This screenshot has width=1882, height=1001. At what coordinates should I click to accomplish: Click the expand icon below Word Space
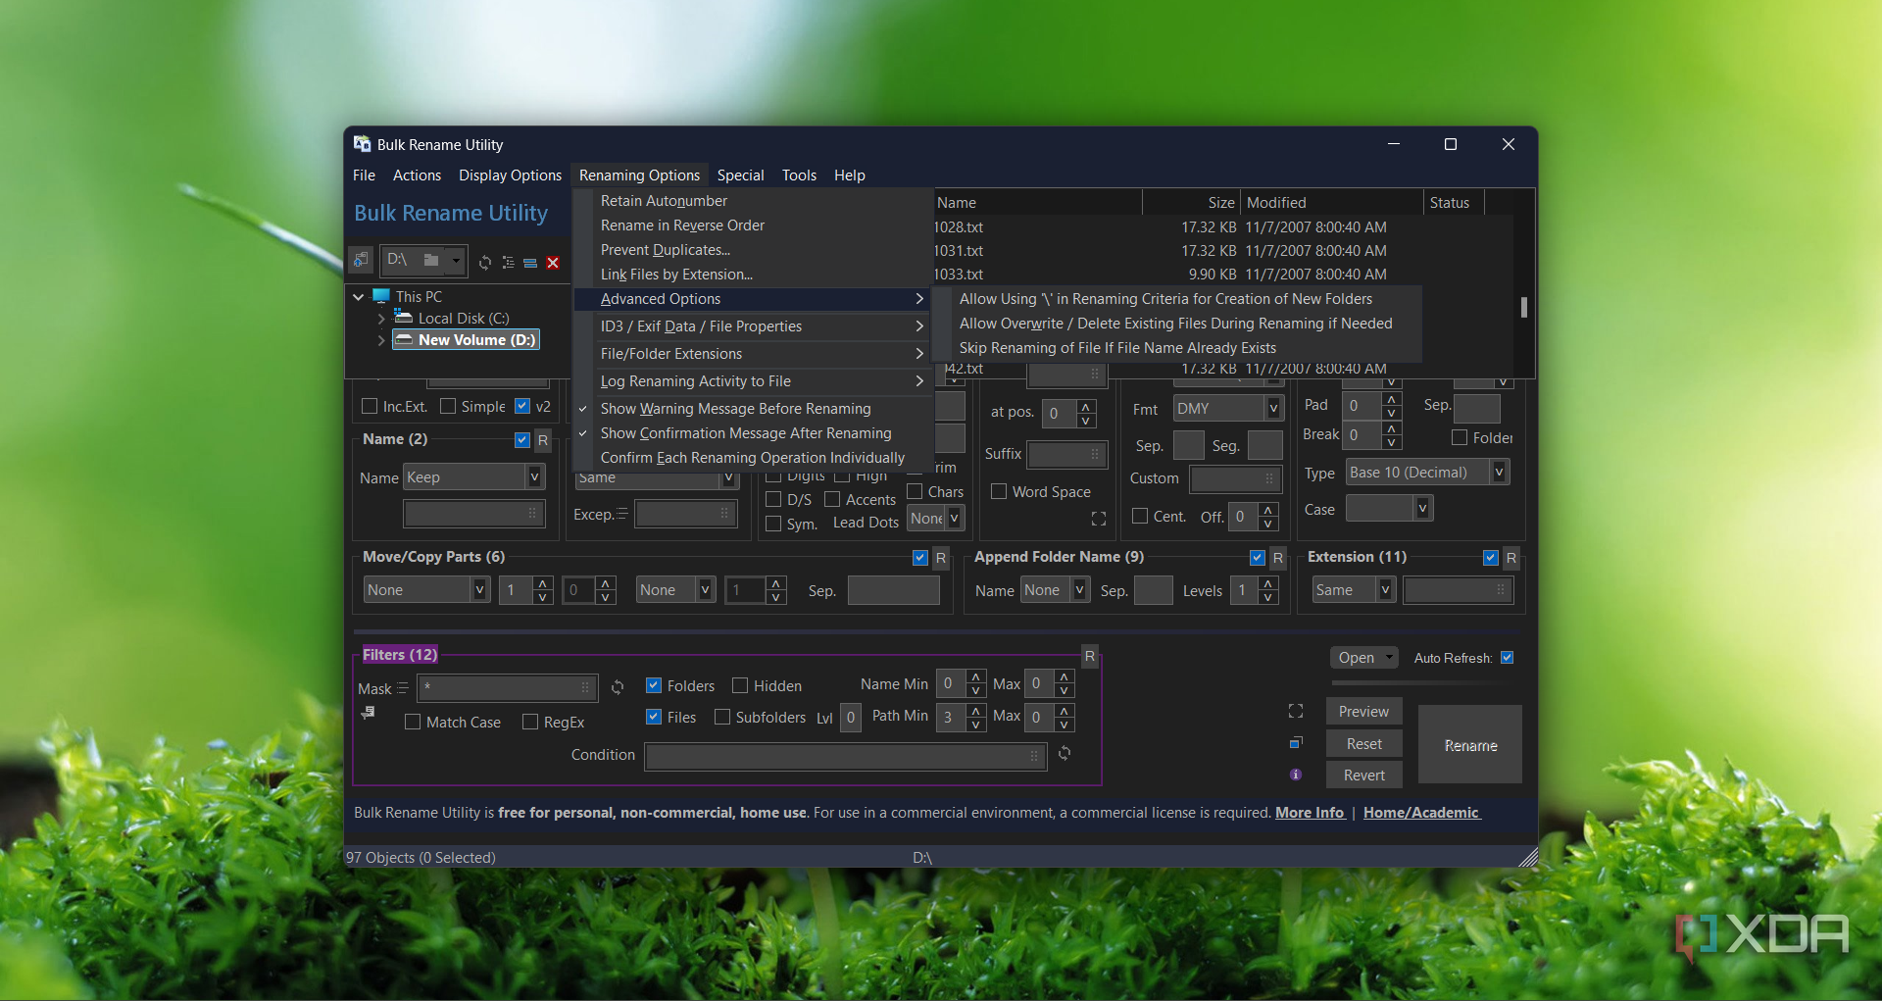pyautogui.click(x=1099, y=519)
